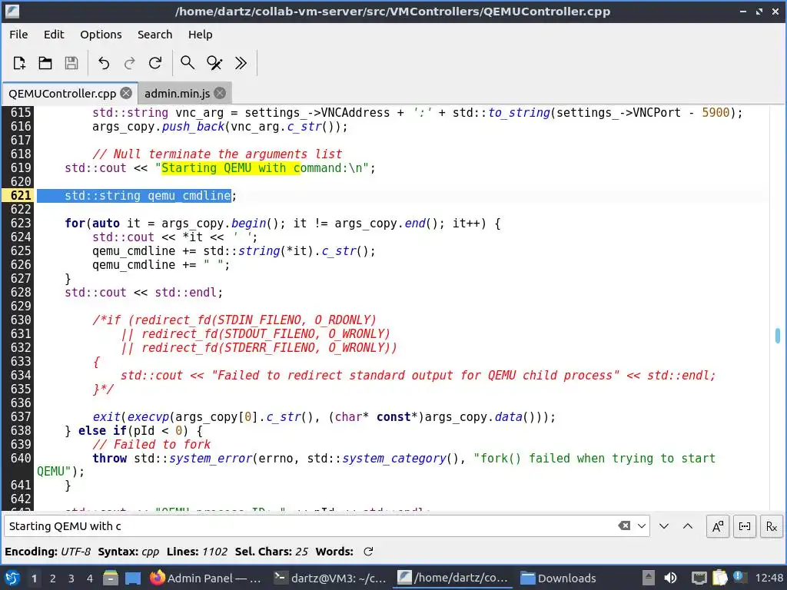
Task: Switch to workspace 3
Action: tap(71, 578)
